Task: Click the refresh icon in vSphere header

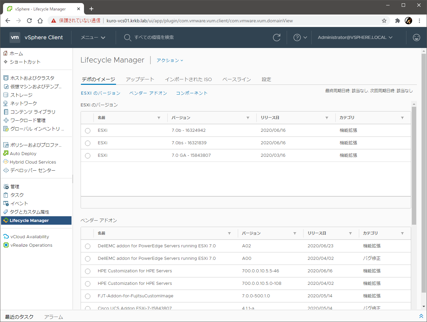Action: [277, 38]
